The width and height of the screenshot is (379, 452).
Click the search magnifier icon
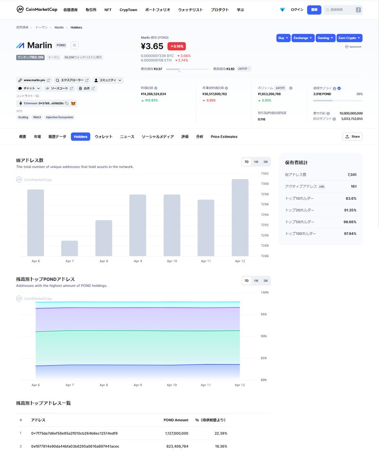coord(327,10)
